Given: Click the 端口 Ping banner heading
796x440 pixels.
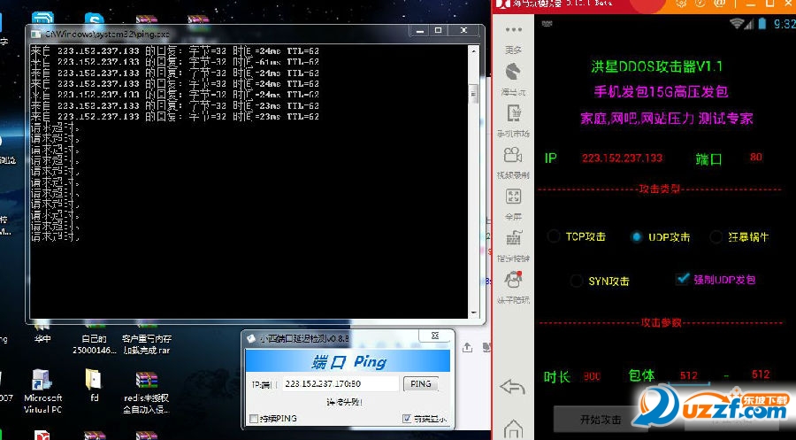Looking at the screenshot, I should 349,362.
